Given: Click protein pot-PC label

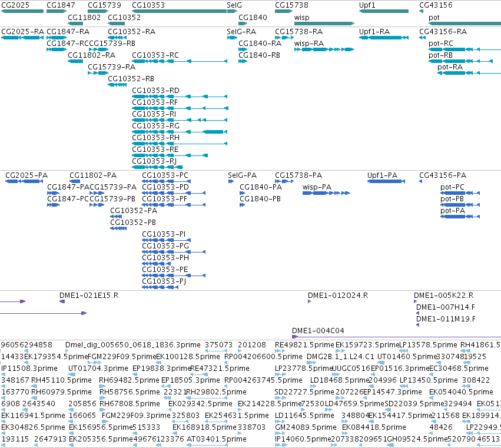Looking at the screenshot, I should [453, 187].
